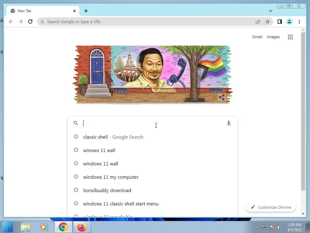The image size is (310, 233).
Task: Open a new tab with the plus button
Action: pos(86,11)
